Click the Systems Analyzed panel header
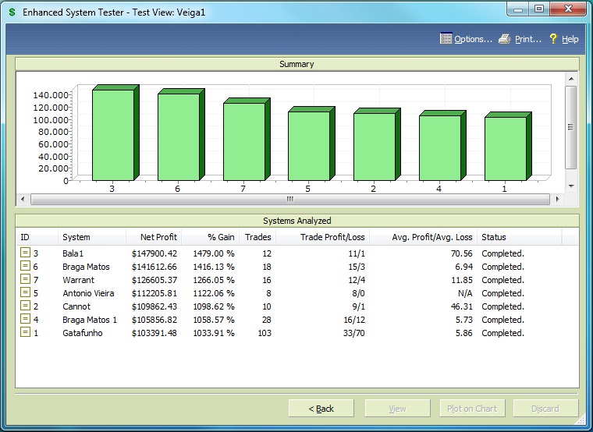This screenshot has width=593, height=432. pyautogui.click(x=296, y=221)
